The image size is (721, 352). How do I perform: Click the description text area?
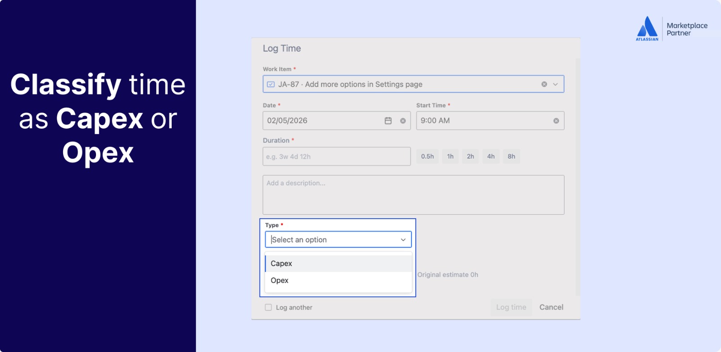tap(414, 195)
